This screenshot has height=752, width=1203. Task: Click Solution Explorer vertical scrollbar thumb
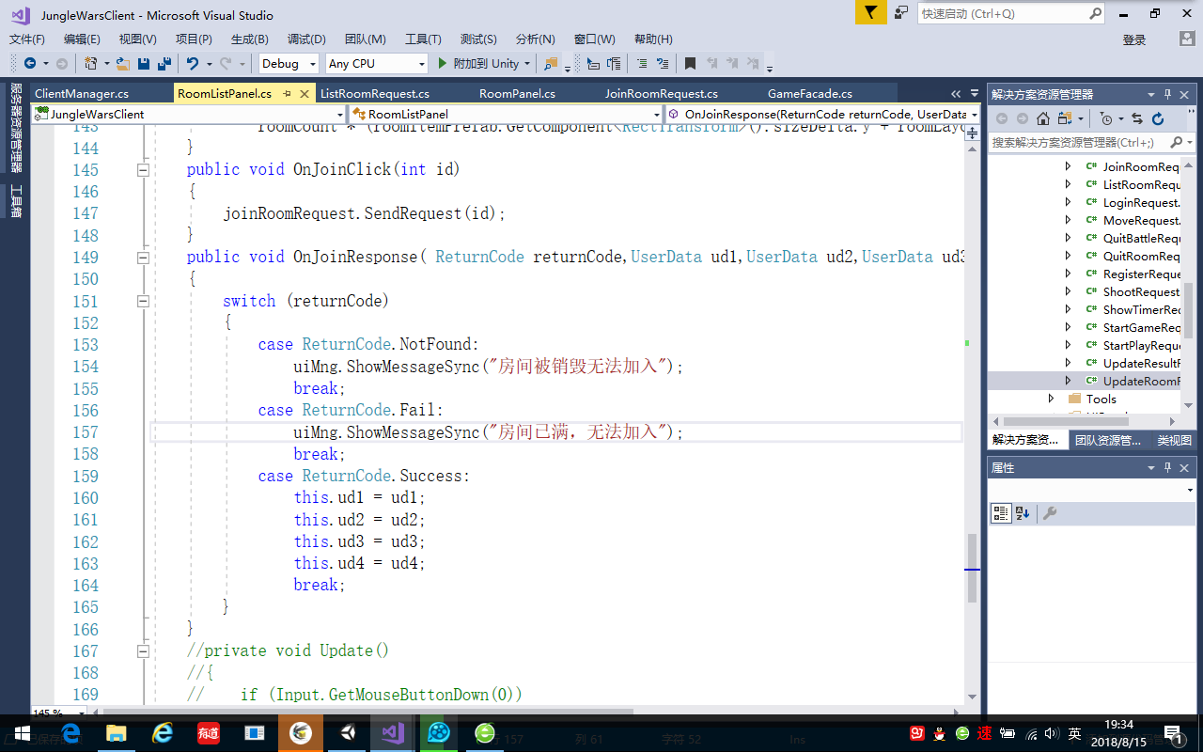coord(1188,309)
